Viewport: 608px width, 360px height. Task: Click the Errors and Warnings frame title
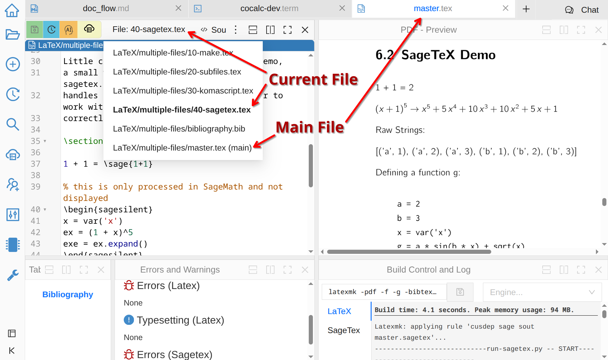(180, 270)
